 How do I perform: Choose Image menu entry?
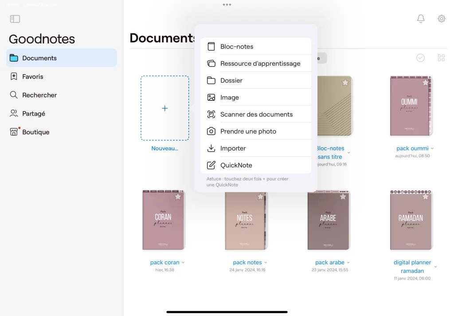[256, 97]
